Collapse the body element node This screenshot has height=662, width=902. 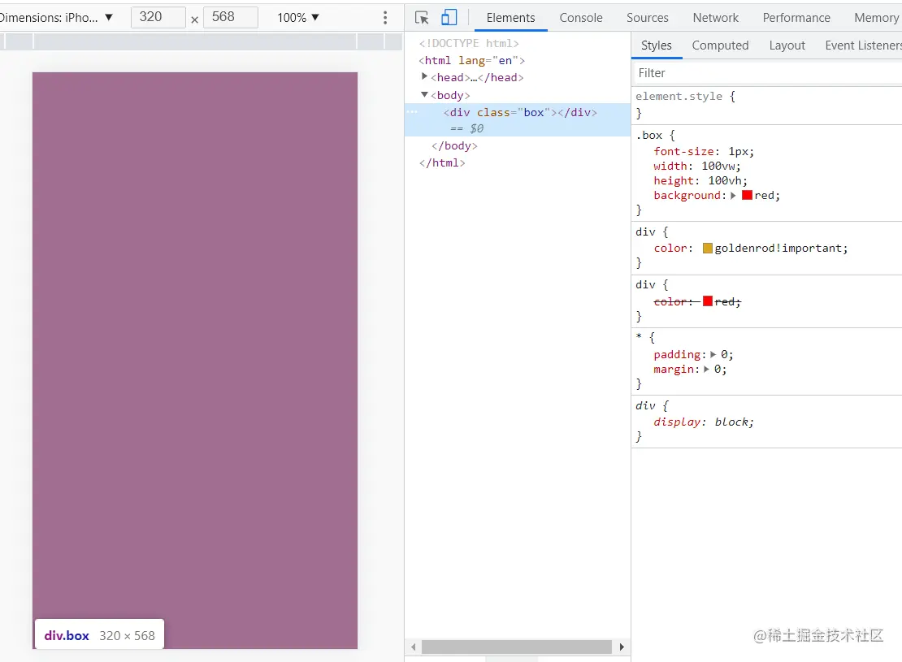pos(424,94)
